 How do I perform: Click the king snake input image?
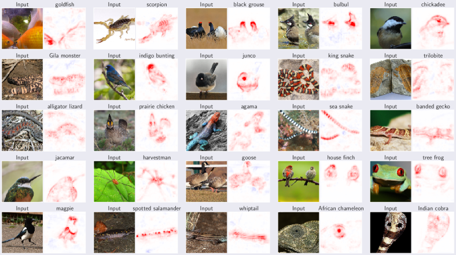coord(299,80)
